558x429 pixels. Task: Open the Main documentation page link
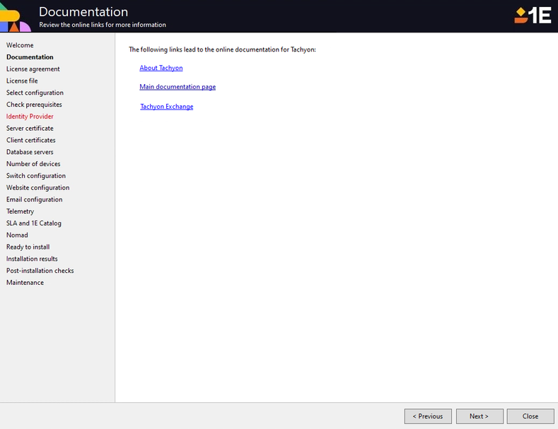[x=178, y=87]
